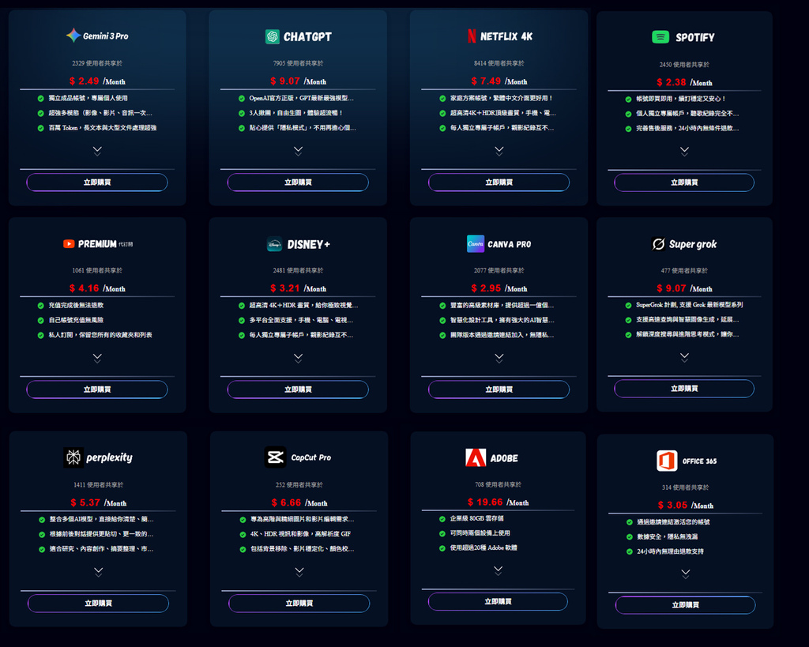Image resolution: width=809 pixels, height=647 pixels.
Task: Click the green Spotify logo icon
Action: tap(660, 36)
